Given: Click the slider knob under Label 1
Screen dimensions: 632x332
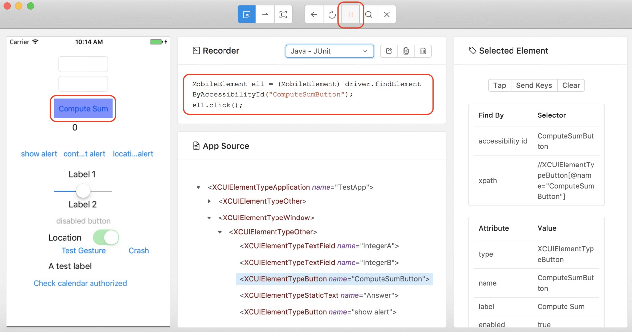Looking at the screenshot, I should tap(83, 191).
